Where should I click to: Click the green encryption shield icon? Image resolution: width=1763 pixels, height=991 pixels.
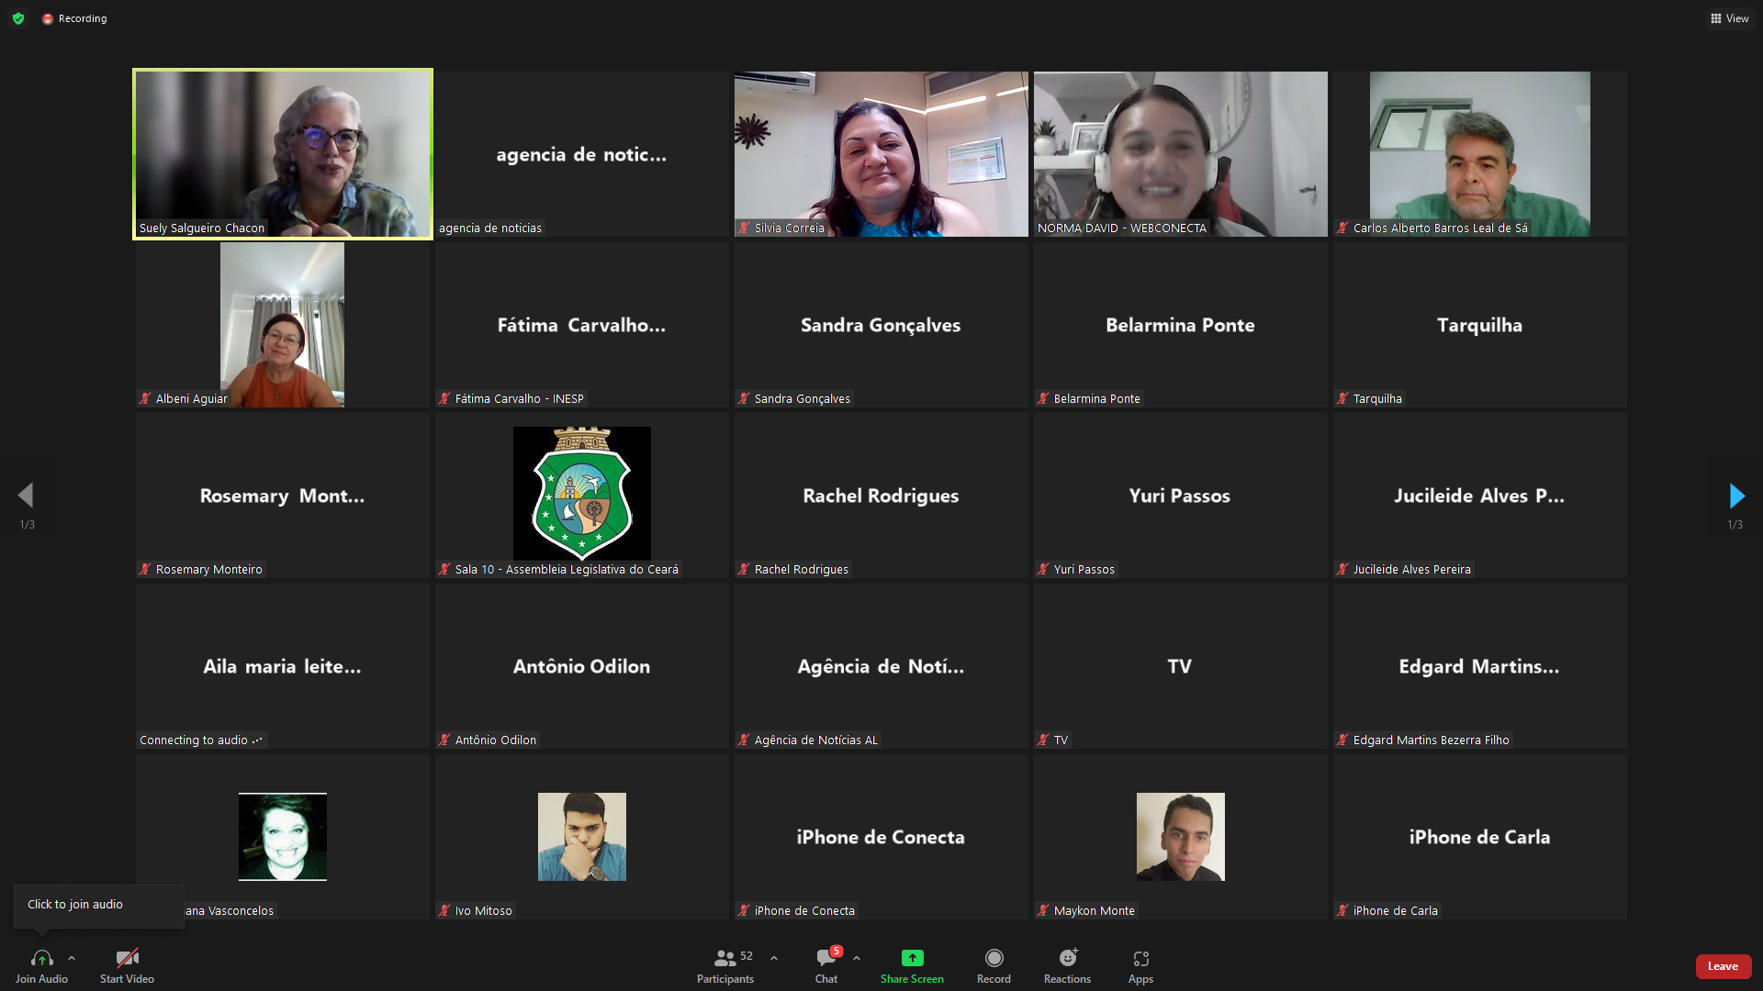[x=18, y=18]
